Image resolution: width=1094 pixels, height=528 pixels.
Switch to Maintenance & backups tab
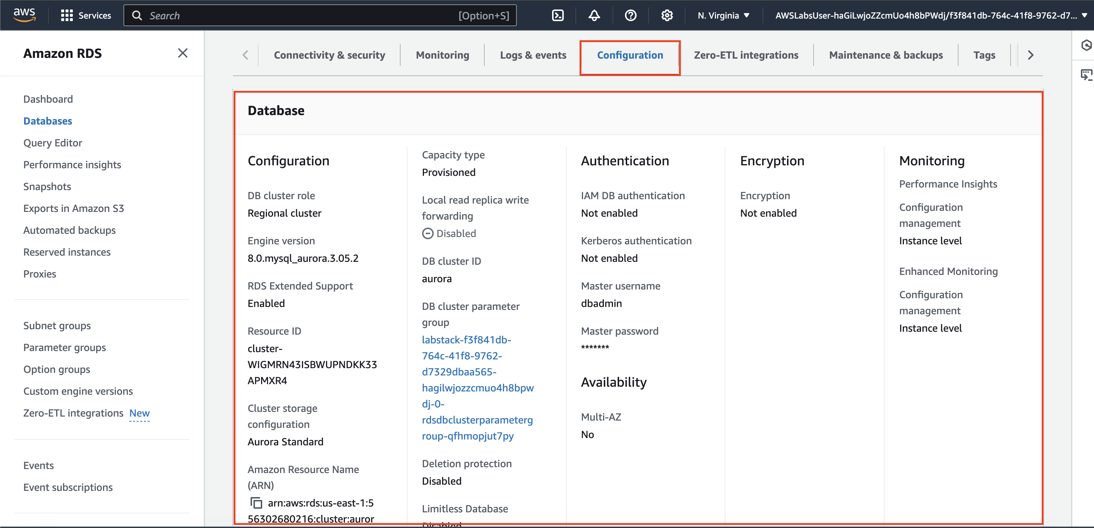(885, 55)
